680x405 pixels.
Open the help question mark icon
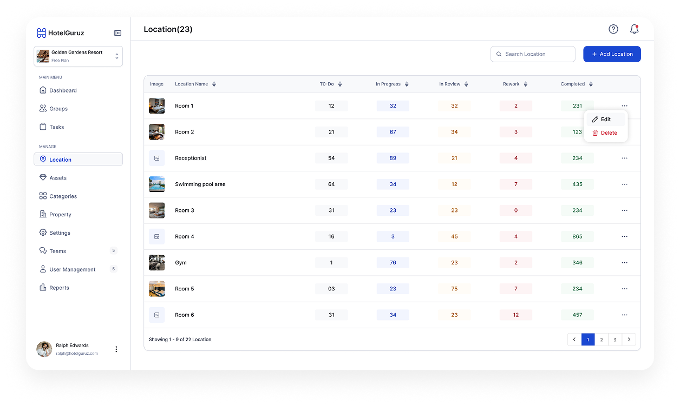coord(613,29)
